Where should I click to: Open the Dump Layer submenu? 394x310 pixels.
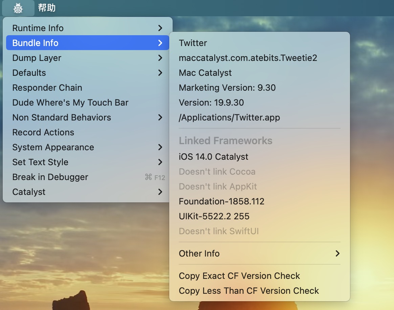pyautogui.click(x=87, y=58)
